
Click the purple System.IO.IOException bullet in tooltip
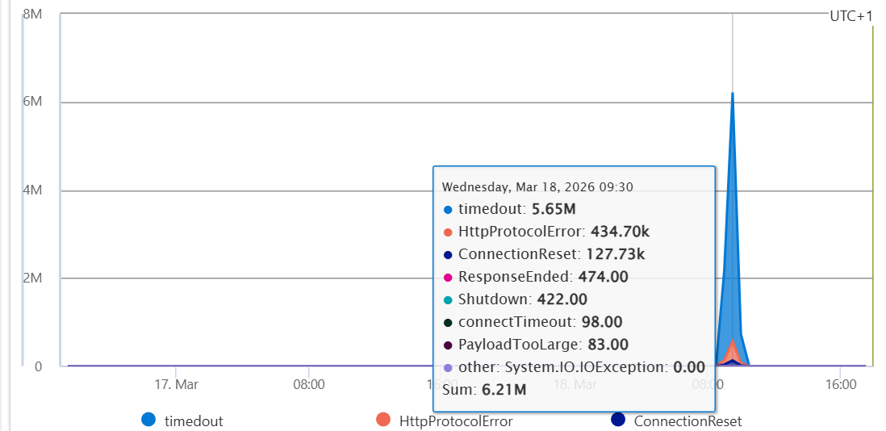(448, 367)
